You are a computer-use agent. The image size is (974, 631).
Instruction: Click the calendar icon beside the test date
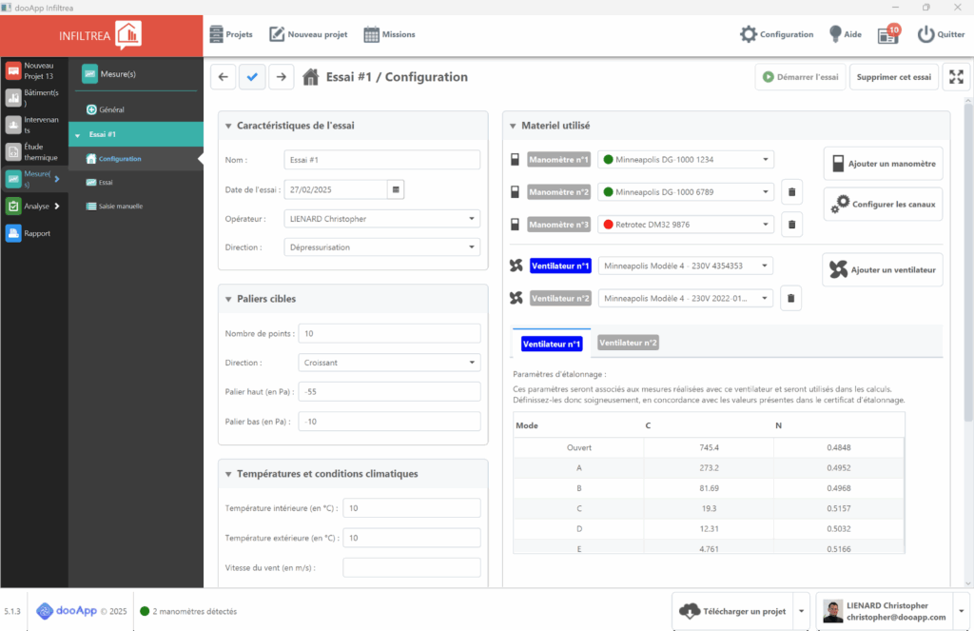click(397, 188)
